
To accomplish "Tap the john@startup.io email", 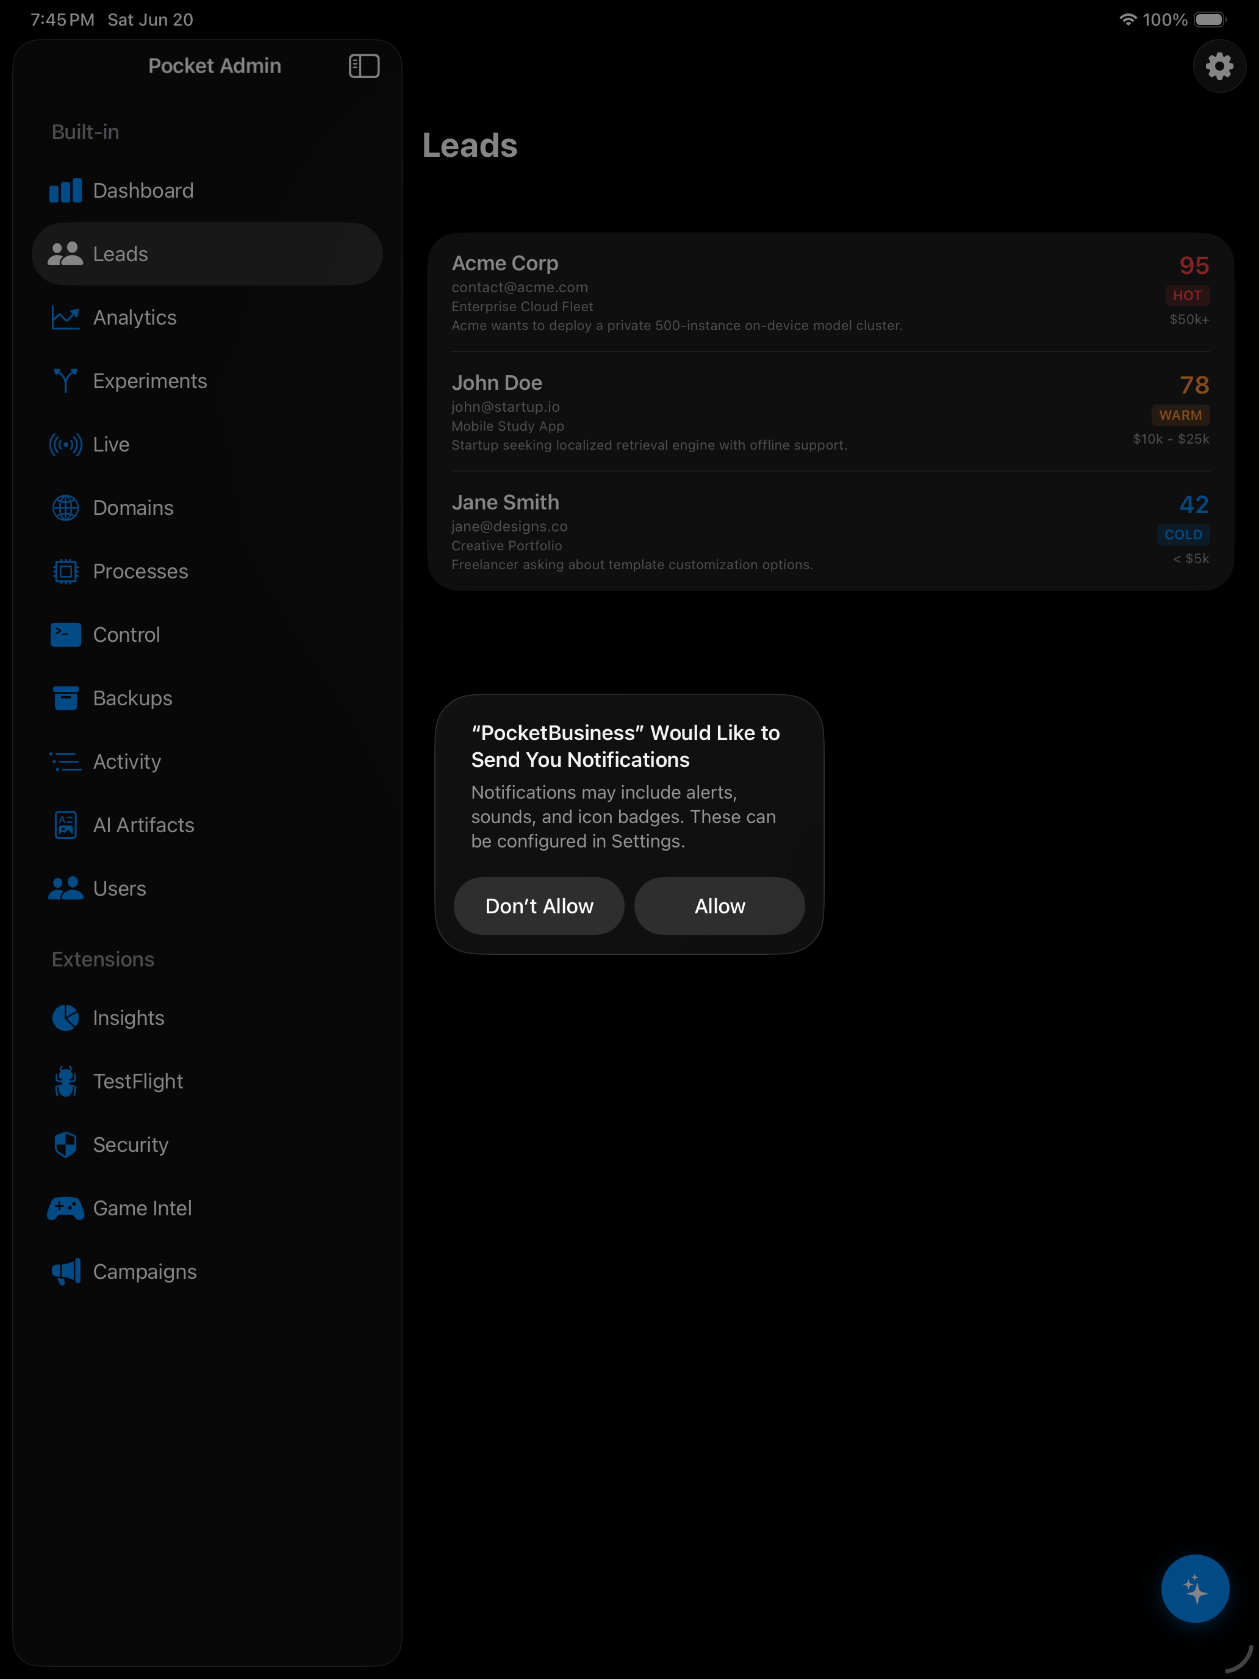I will tap(506, 407).
